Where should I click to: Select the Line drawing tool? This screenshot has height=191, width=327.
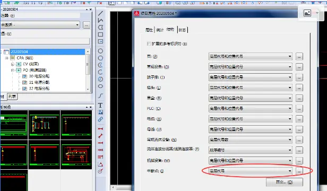[x=100, y=13]
